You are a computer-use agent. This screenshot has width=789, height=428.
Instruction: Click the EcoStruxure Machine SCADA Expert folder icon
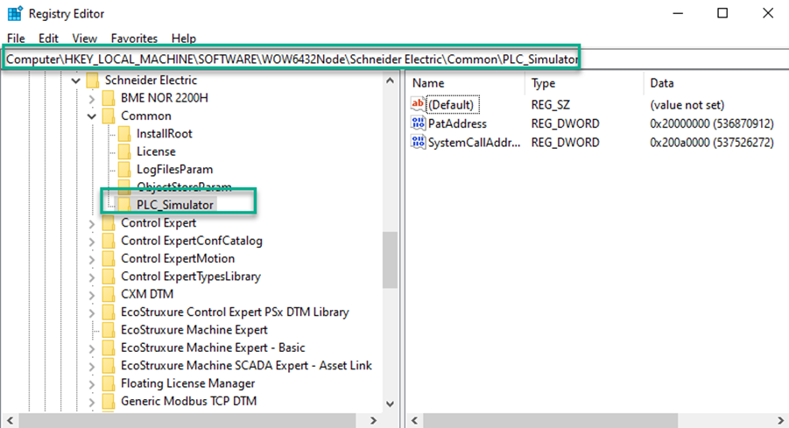(x=109, y=366)
